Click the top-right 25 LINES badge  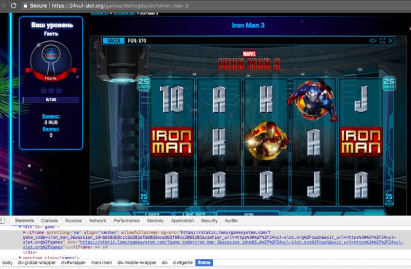pos(389,84)
